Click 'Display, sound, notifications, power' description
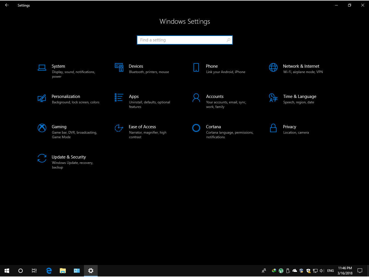369x277 pixels. [x=73, y=74]
